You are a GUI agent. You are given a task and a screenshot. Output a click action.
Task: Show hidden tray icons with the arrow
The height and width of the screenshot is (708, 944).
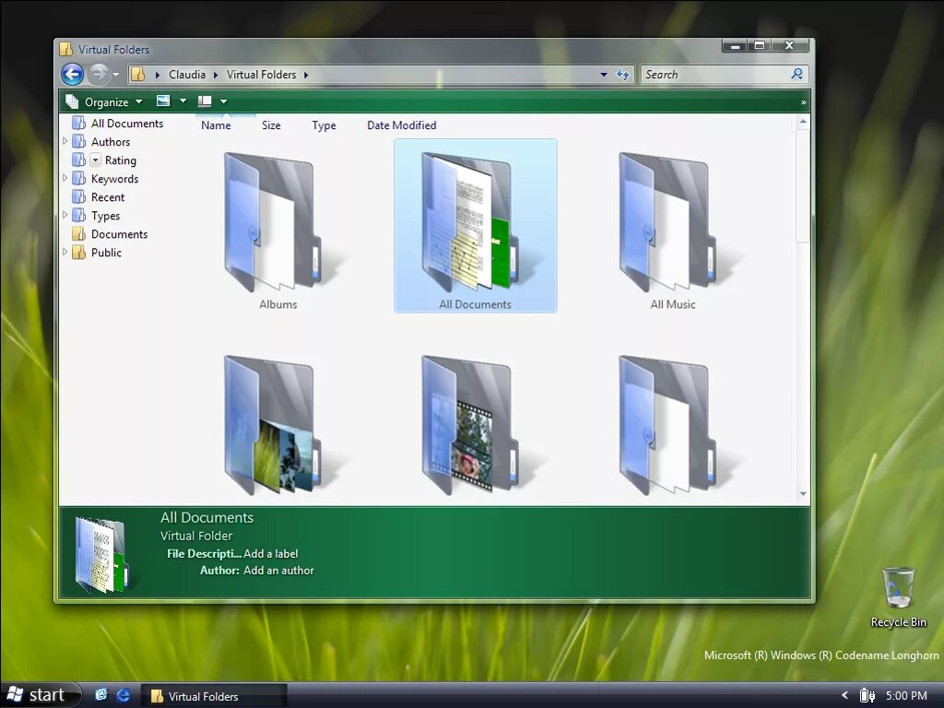[x=844, y=695]
